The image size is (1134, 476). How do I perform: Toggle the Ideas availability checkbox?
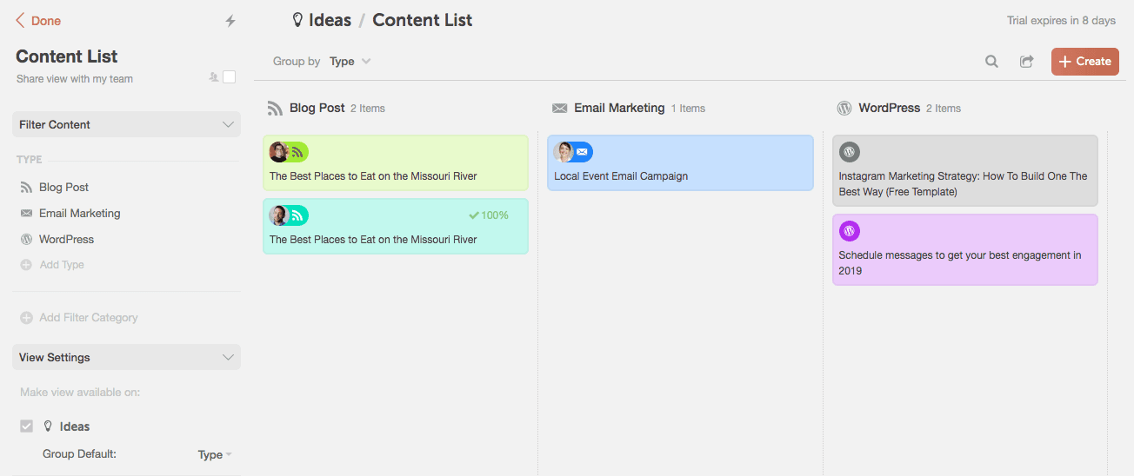[x=27, y=426]
